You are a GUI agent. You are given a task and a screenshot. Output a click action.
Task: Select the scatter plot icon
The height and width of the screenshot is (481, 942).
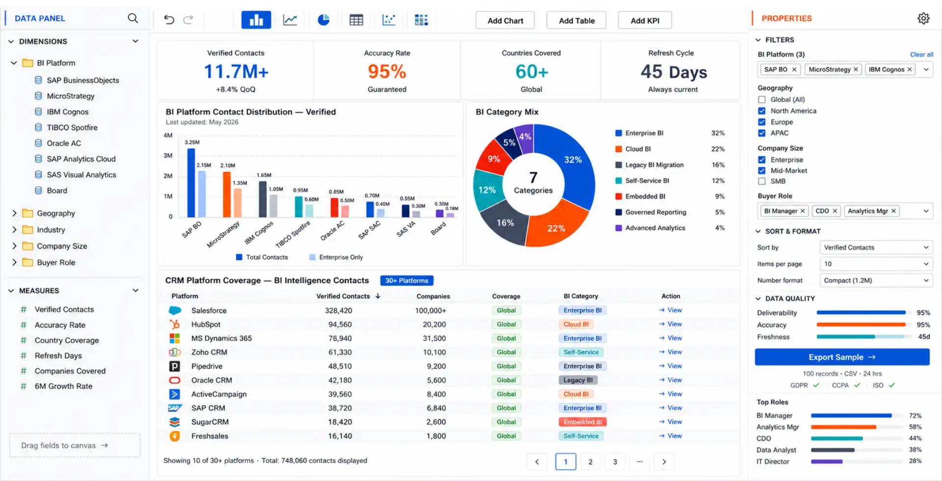[x=389, y=20]
